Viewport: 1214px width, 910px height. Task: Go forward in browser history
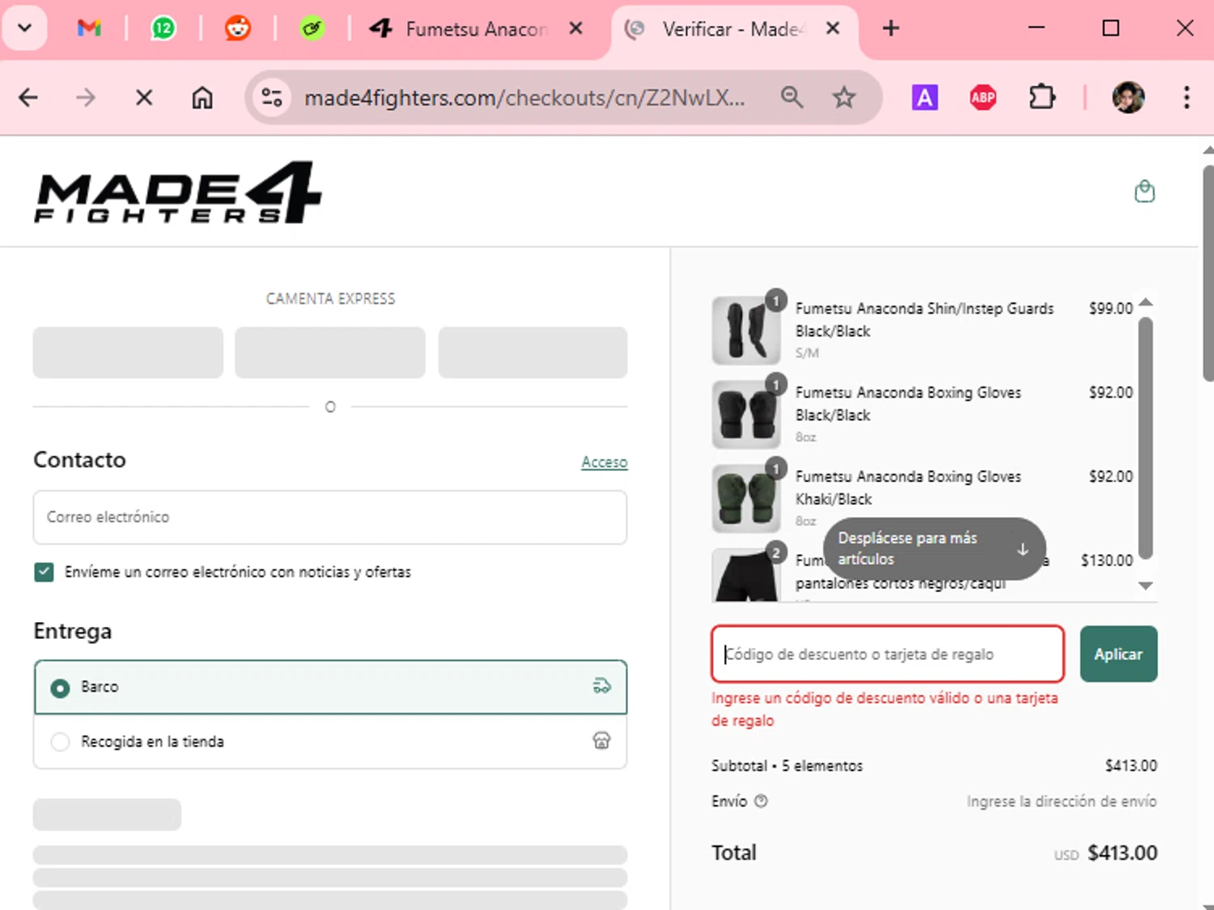pos(86,98)
